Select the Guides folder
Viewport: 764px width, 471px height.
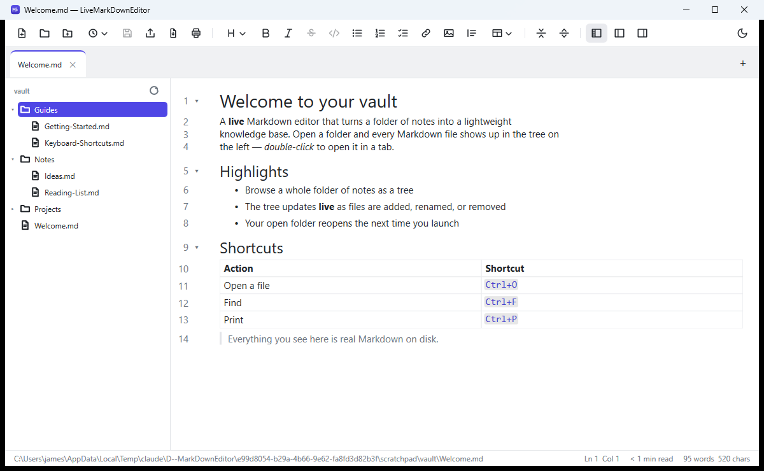click(92, 110)
